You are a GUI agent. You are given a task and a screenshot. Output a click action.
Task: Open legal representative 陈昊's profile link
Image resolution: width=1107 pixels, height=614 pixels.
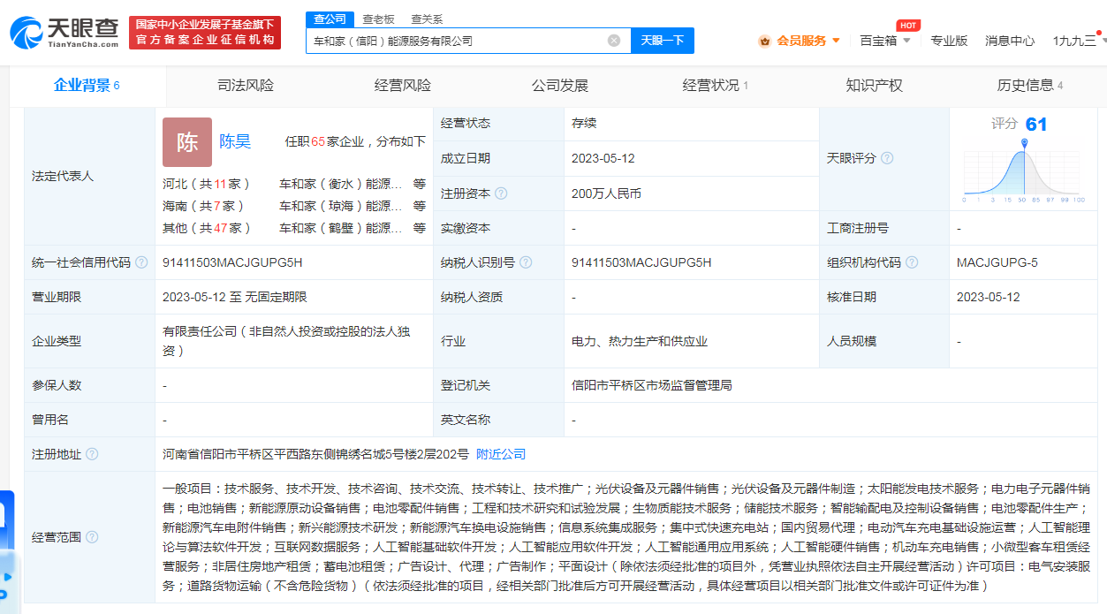(235, 141)
